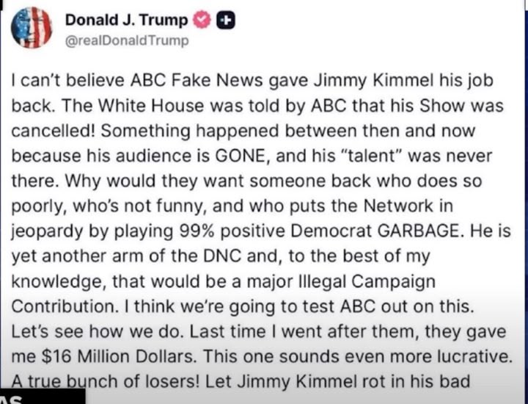
Task: Click the pink verified checkmark badge
Action: 202,21
